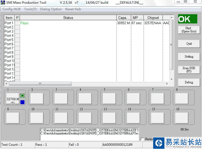Select empty device slot 8
202x149 pixels.
pos(182,99)
